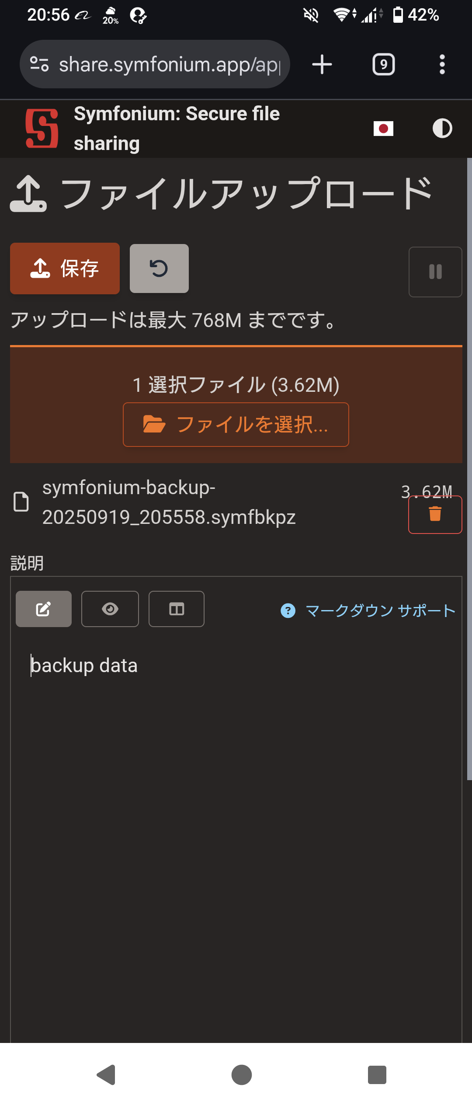Screen dimensions: 472x1102
Task: Open new browser tab with plus icon
Action: point(322,65)
